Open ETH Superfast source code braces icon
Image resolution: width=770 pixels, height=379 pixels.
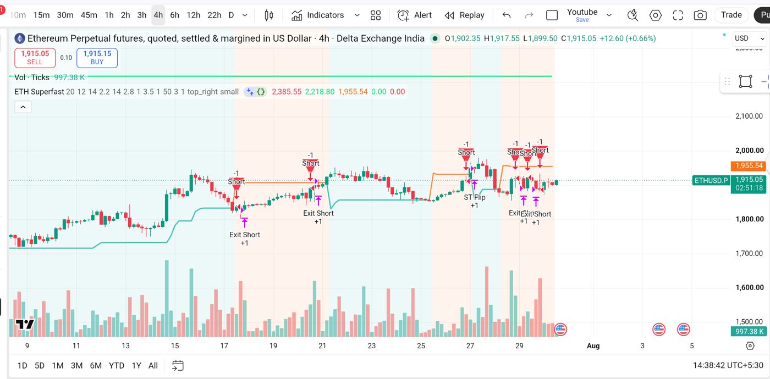coord(261,92)
